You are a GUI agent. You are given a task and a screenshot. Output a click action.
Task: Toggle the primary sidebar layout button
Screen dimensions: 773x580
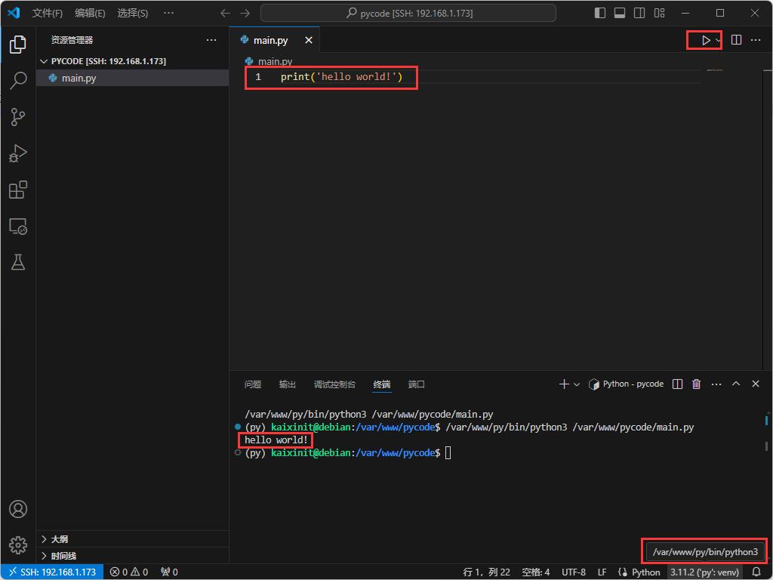point(600,13)
